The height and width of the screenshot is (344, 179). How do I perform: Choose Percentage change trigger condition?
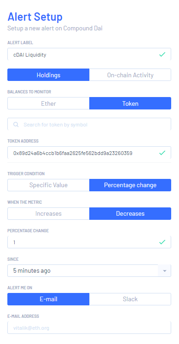130,185
